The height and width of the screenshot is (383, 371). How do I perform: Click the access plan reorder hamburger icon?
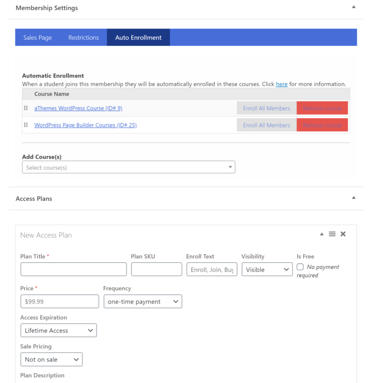tap(332, 234)
